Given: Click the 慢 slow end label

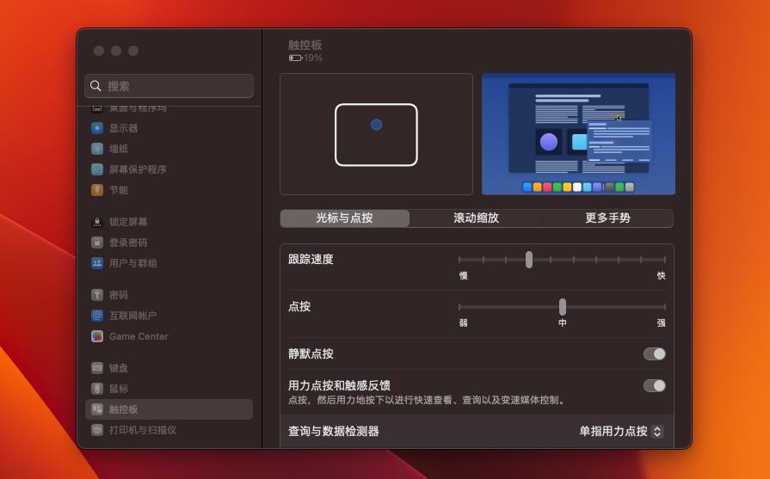Looking at the screenshot, I should pyautogui.click(x=463, y=275).
